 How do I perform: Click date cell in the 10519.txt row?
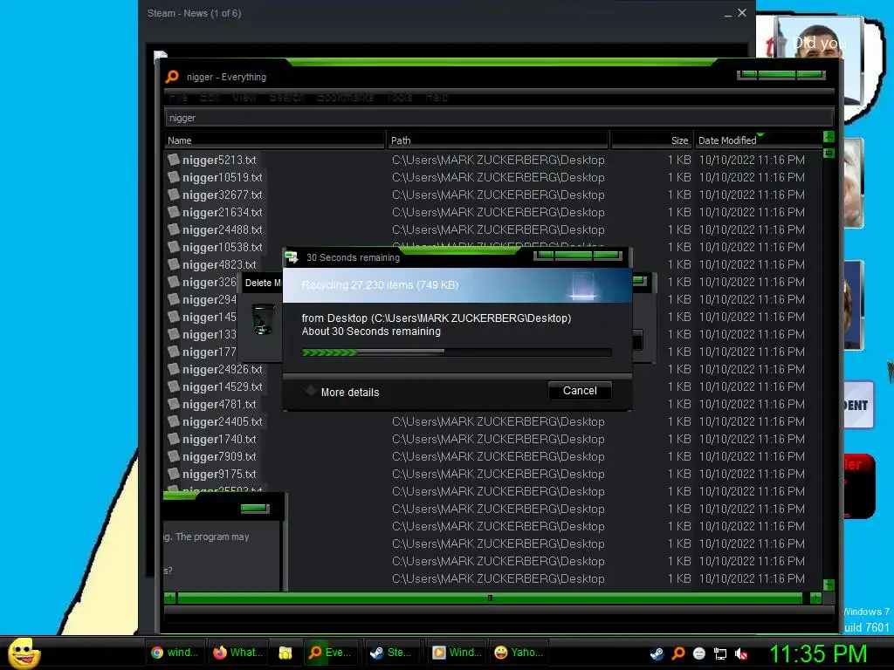coord(752,177)
